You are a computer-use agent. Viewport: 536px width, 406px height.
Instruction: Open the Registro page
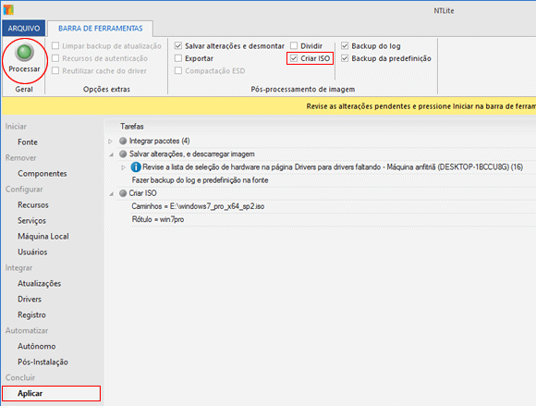click(x=31, y=315)
